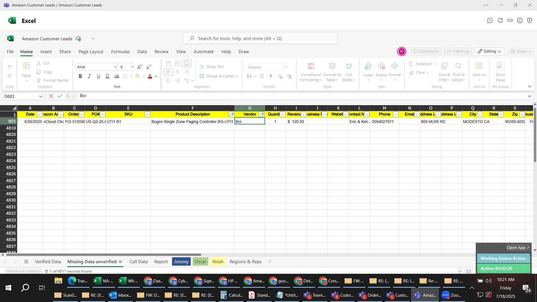
Task: Toggle top align vertical alignment
Action: tap(168, 63)
